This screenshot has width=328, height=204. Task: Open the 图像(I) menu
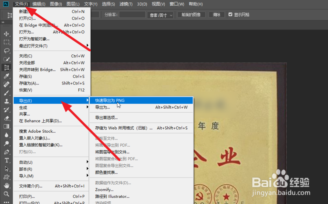tap(56, 4)
